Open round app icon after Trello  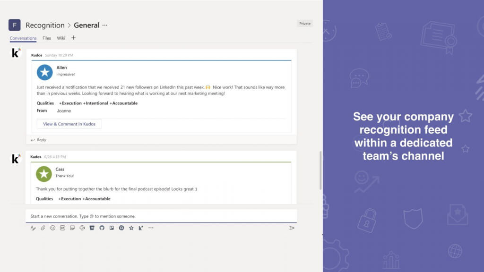click(x=121, y=228)
